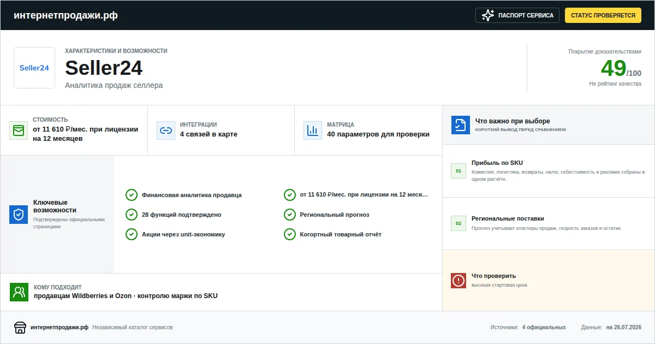Click the Не рейтинг качества note
The width and height of the screenshot is (655, 344).
(615, 84)
